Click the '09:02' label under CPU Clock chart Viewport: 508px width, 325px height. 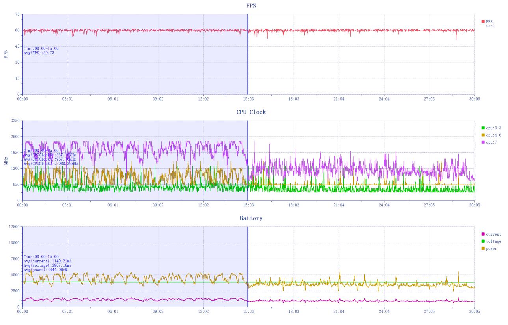[158, 205]
